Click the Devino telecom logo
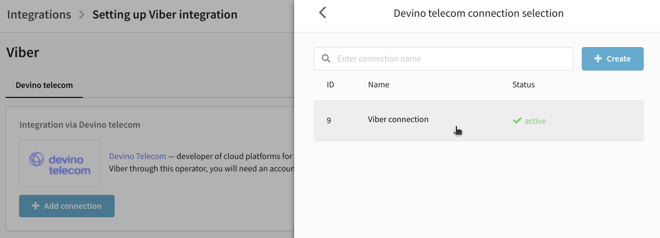The width and height of the screenshot is (660, 238). [60, 164]
